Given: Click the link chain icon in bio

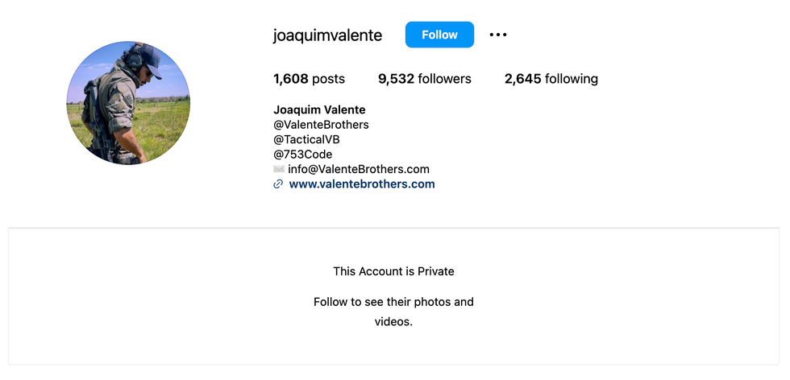Looking at the screenshot, I should click(277, 184).
